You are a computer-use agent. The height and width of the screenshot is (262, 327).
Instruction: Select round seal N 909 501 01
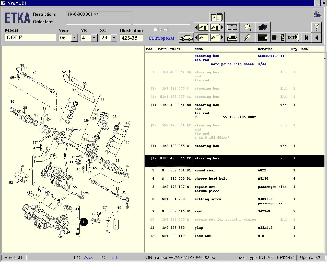pos(235,170)
